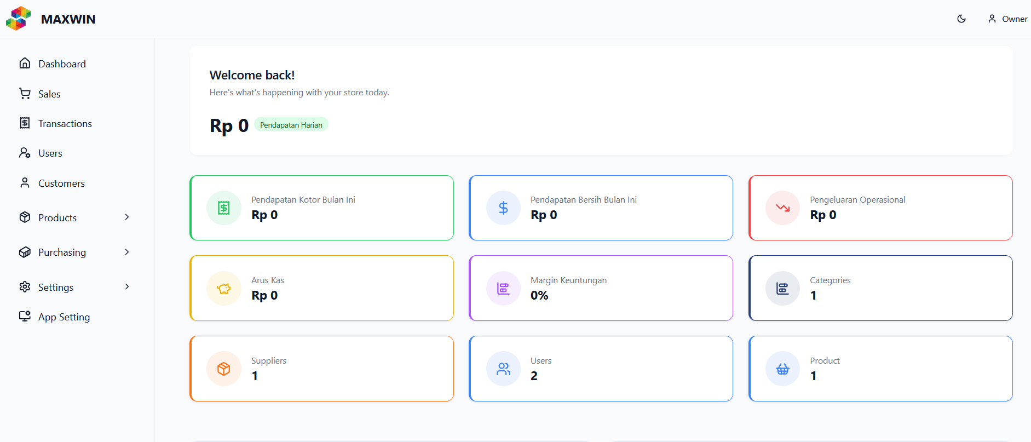This screenshot has width=1031, height=442.
Task: Navigate to Customers
Action: pos(61,183)
